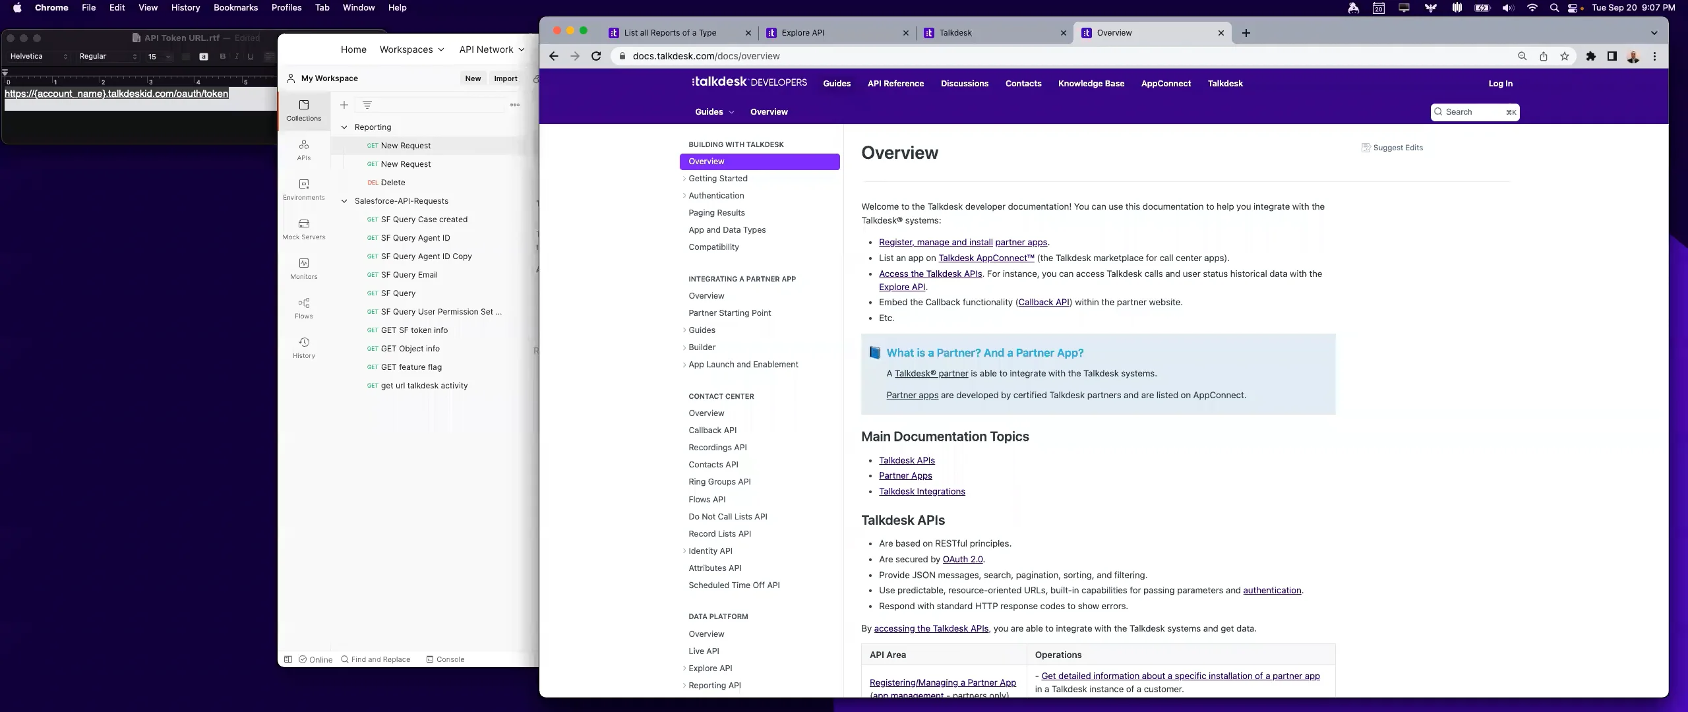Viewport: 1688px width, 712px height.
Task: Switch to Talkdesk browser tab
Action: click(995, 33)
